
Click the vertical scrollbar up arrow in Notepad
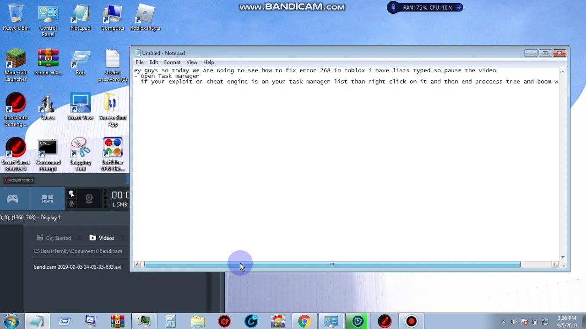(563, 71)
